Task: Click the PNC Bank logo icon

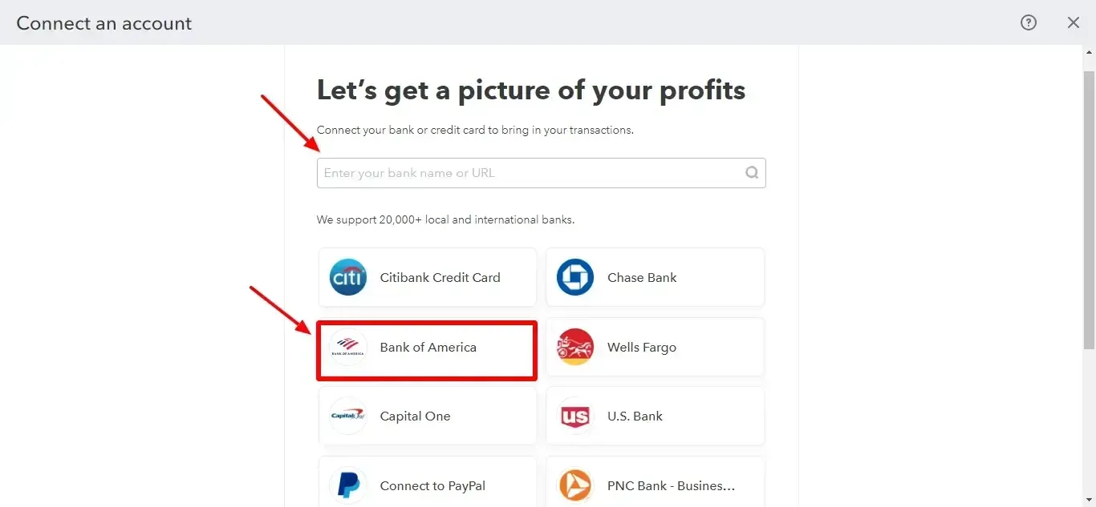Action: pyautogui.click(x=575, y=485)
